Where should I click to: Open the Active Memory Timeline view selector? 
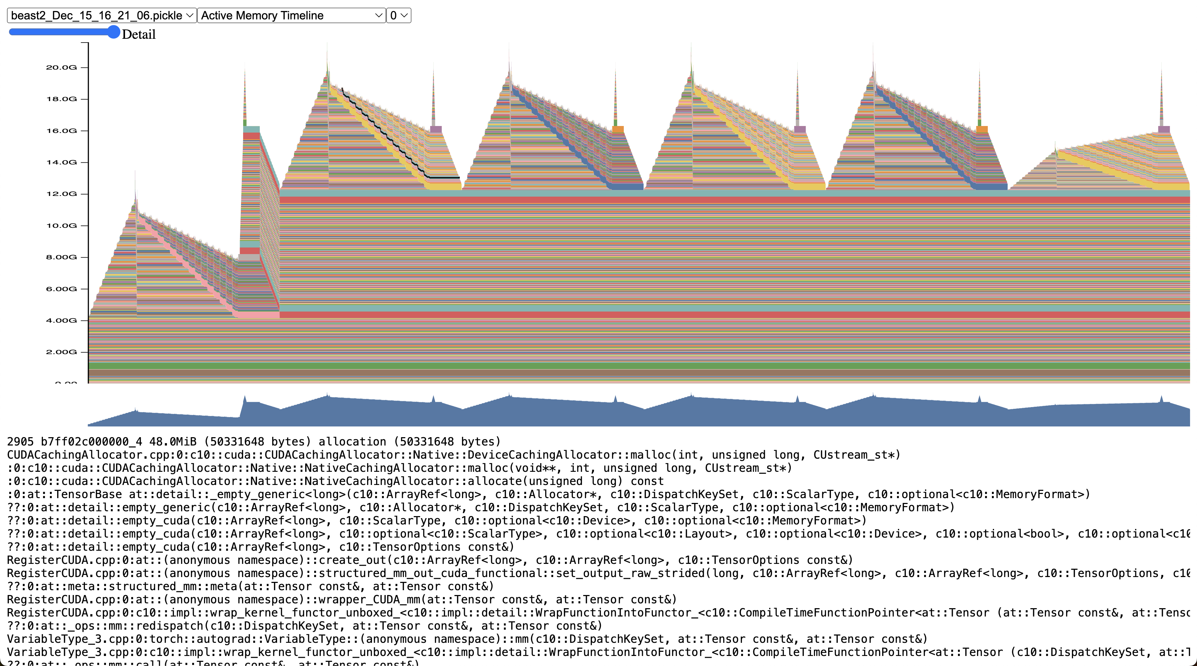pos(291,15)
